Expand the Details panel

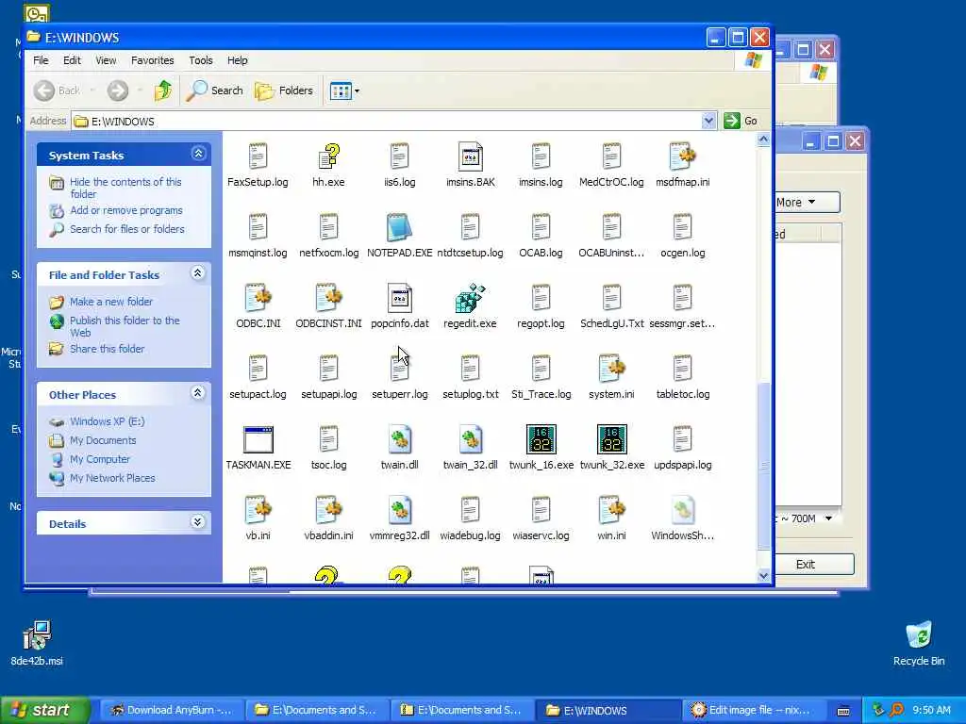click(x=198, y=522)
